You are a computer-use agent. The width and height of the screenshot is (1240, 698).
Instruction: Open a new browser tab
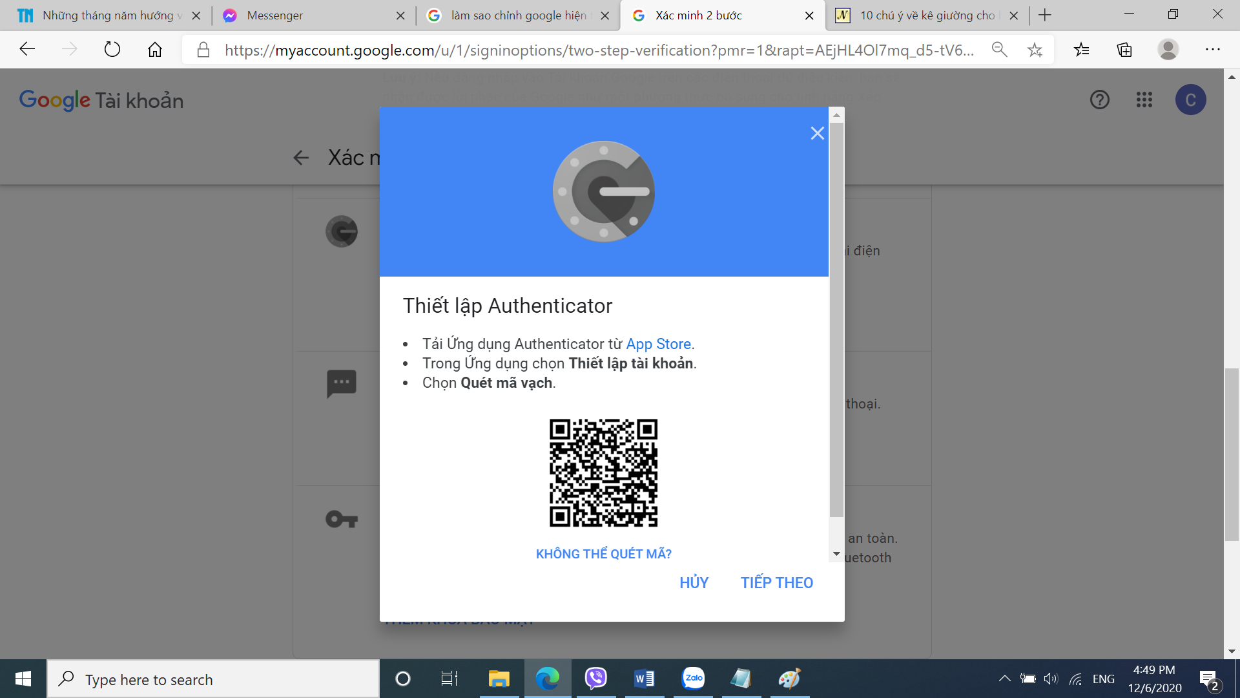(1045, 16)
